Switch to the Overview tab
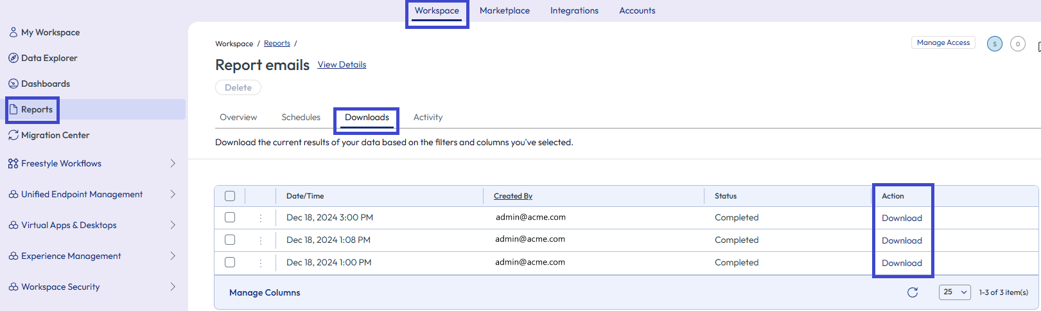The image size is (1041, 311). click(238, 118)
